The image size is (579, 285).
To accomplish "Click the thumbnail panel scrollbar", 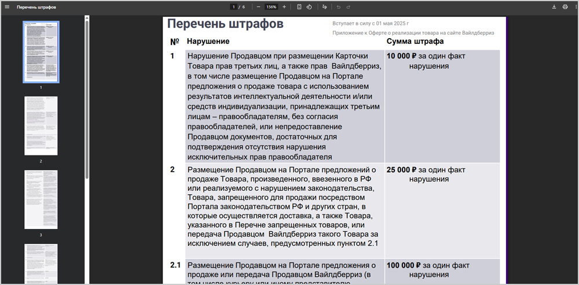I will tap(87, 99).
